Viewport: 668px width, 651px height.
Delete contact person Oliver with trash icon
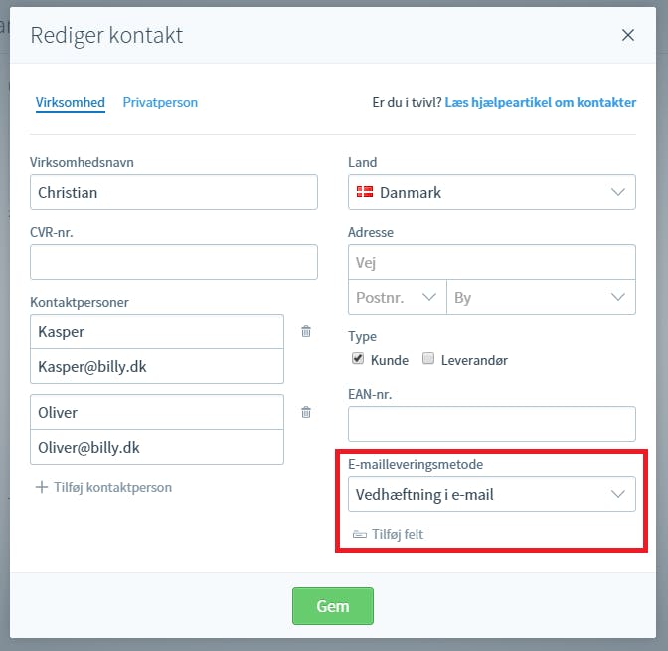306,412
